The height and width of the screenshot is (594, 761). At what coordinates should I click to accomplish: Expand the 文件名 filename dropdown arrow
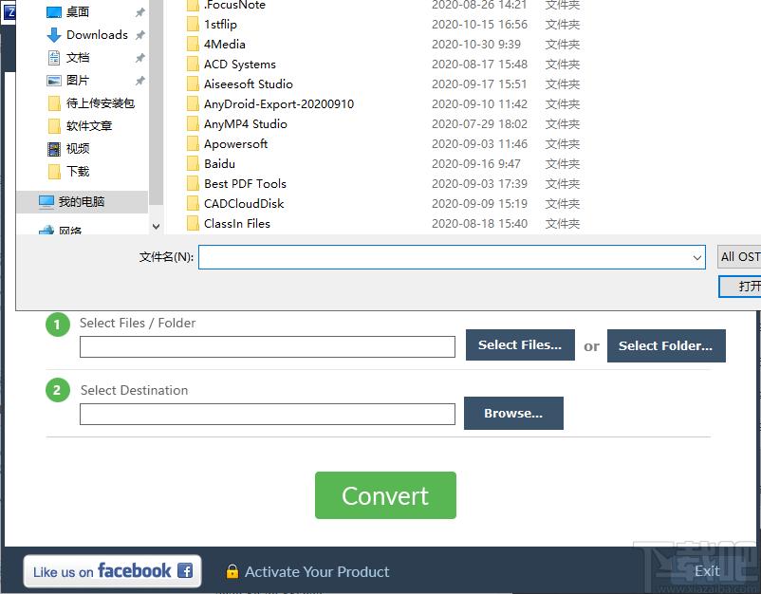(697, 257)
